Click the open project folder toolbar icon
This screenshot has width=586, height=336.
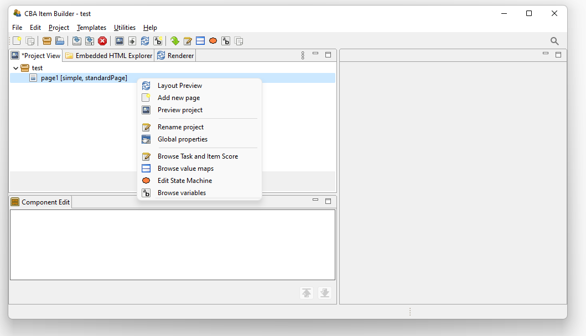coord(60,41)
